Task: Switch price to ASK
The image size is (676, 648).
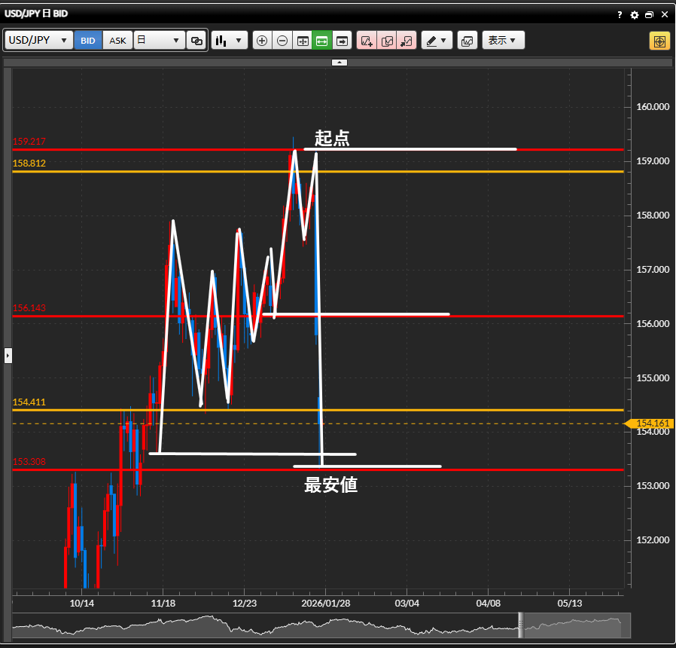Action: [x=118, y=41]
